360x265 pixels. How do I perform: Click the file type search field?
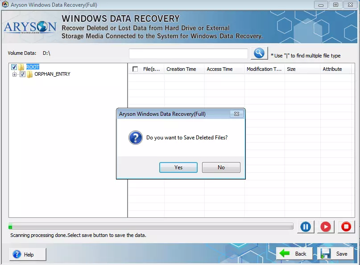click(x=188, y=53)
